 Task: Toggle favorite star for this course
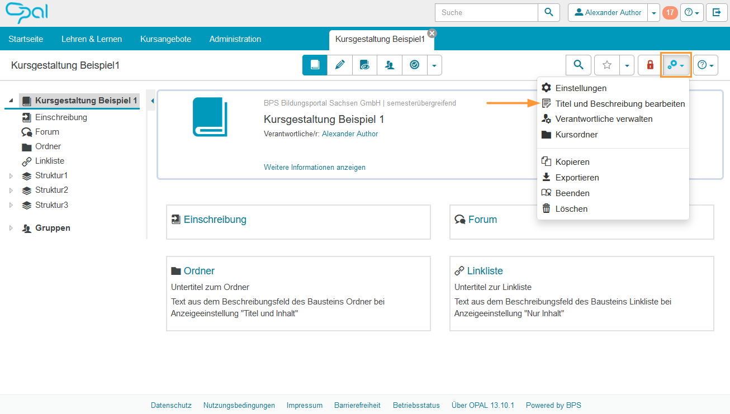point(607,65)
